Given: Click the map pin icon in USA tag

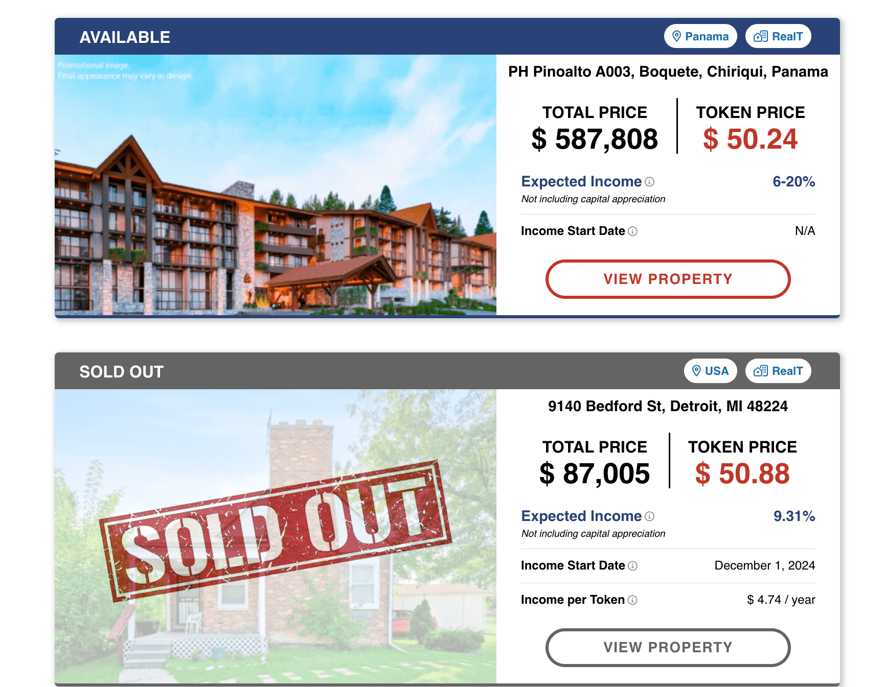Looking at the screenshot, I should coord(696,371).
